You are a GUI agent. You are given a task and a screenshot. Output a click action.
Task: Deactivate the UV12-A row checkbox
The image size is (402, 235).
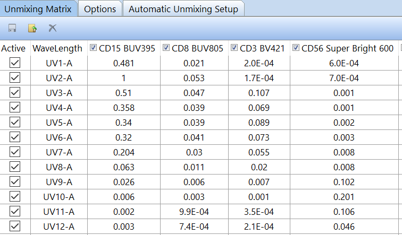pyautogui.click(x=15, y=227)
